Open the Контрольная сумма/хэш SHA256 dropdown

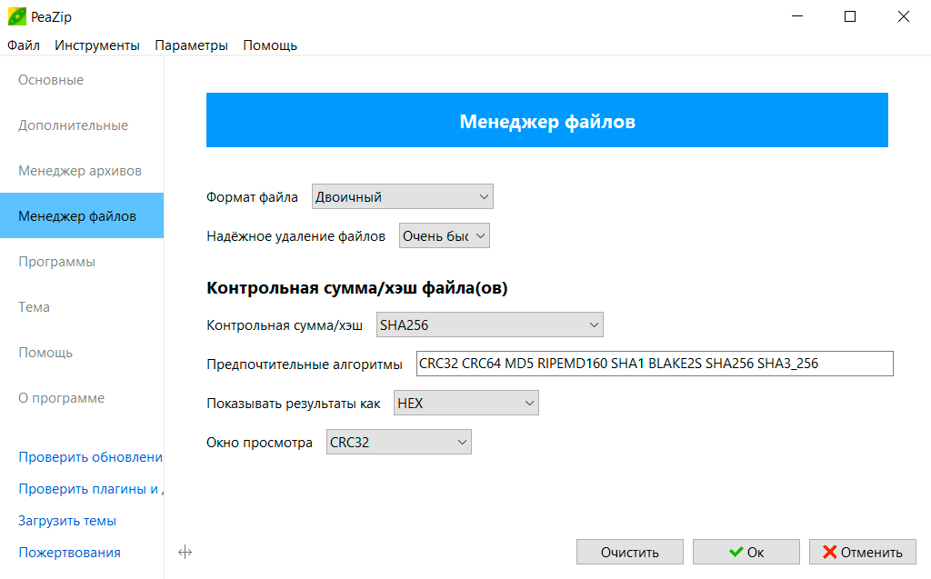[x=490, y=324]
